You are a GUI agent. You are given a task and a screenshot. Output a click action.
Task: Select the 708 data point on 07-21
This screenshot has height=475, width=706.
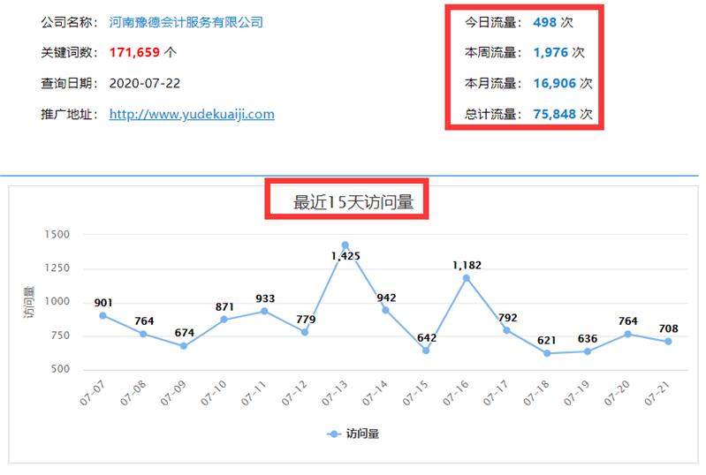pyautogui.click(x=668, y=342)
